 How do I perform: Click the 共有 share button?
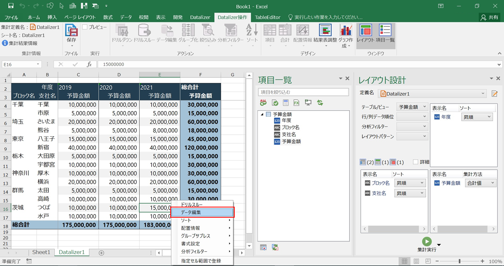(x=489, y=17)
